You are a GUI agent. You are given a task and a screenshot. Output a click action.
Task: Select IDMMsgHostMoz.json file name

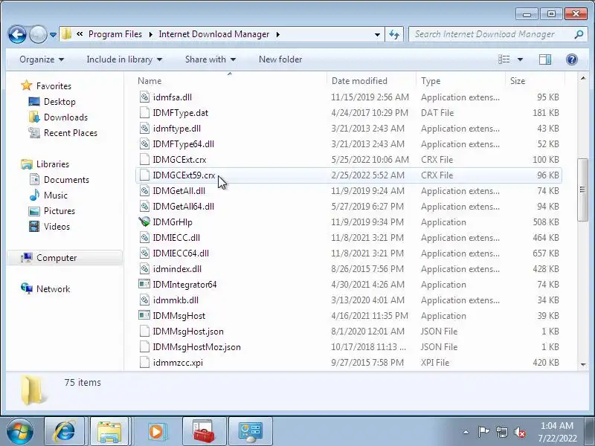tap(196, 347)
